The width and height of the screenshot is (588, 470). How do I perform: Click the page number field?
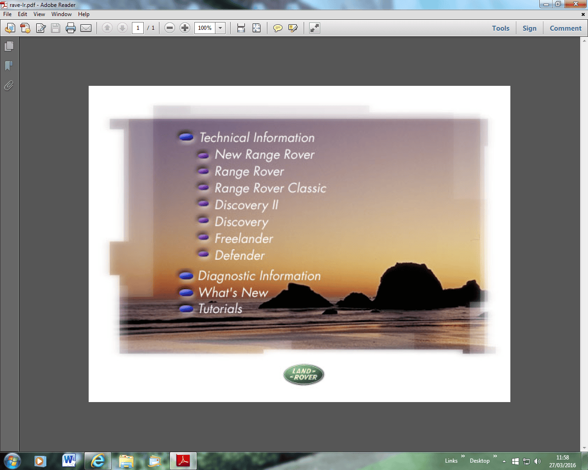tap(138, 28)
